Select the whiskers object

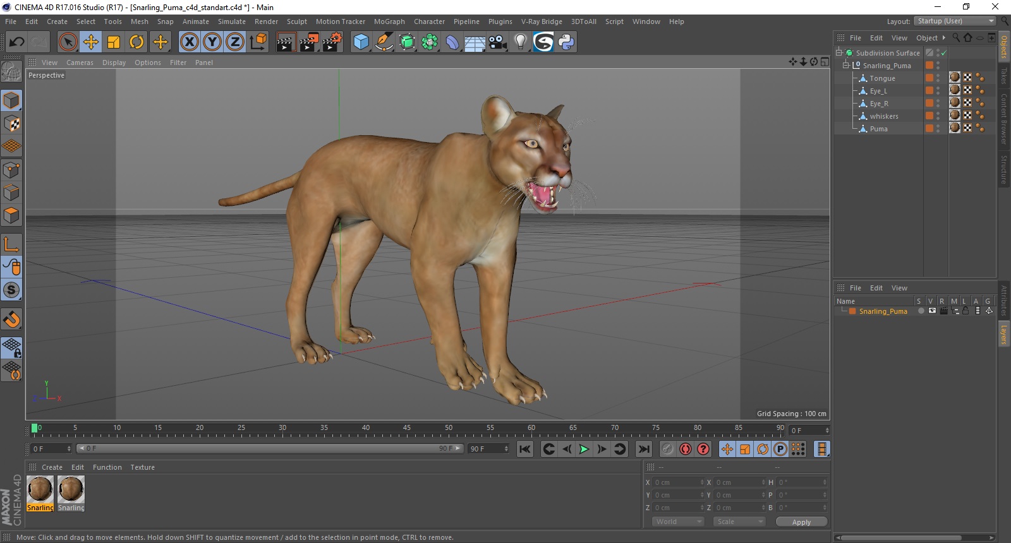[x=884, y=116]
